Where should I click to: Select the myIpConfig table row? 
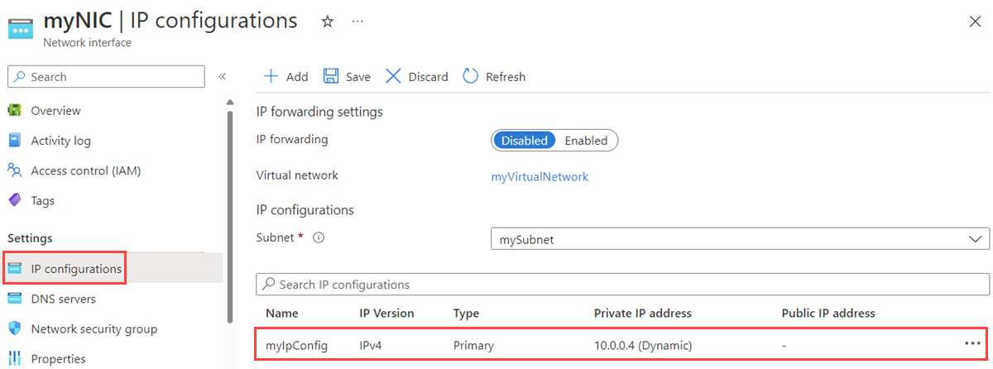click(496, 344)
